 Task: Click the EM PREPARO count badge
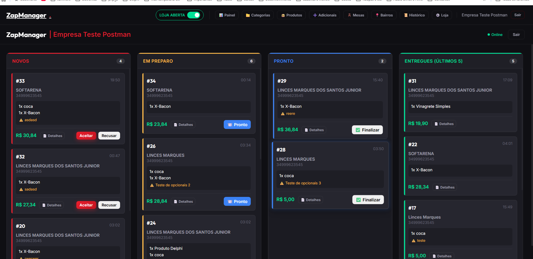251,61
